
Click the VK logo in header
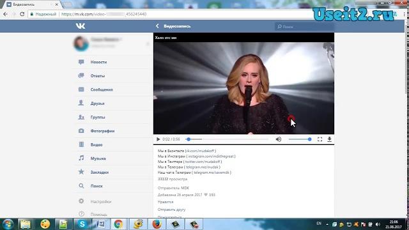81,26
